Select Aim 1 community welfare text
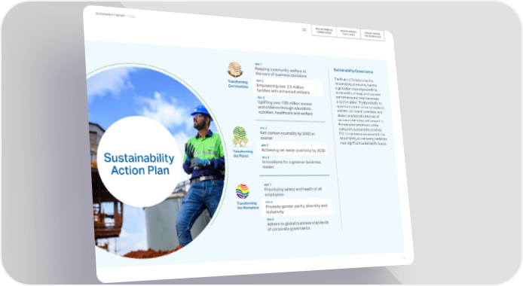 (x=280, y=71)
